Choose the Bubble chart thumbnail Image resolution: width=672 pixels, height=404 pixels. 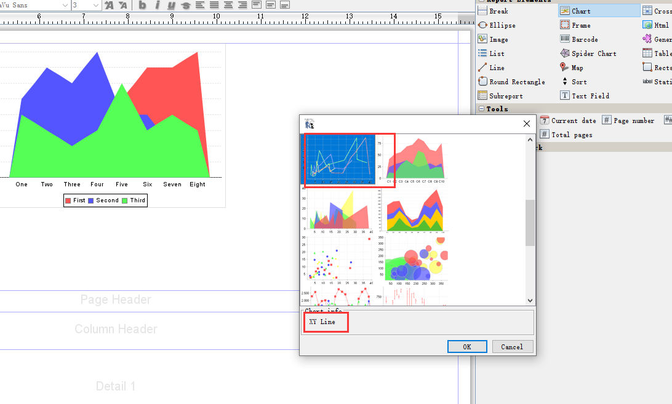(412, 261)
